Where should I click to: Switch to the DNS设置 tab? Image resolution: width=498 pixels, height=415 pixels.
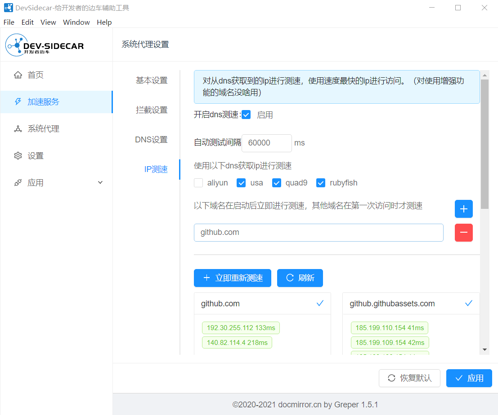tap(151, 140)
